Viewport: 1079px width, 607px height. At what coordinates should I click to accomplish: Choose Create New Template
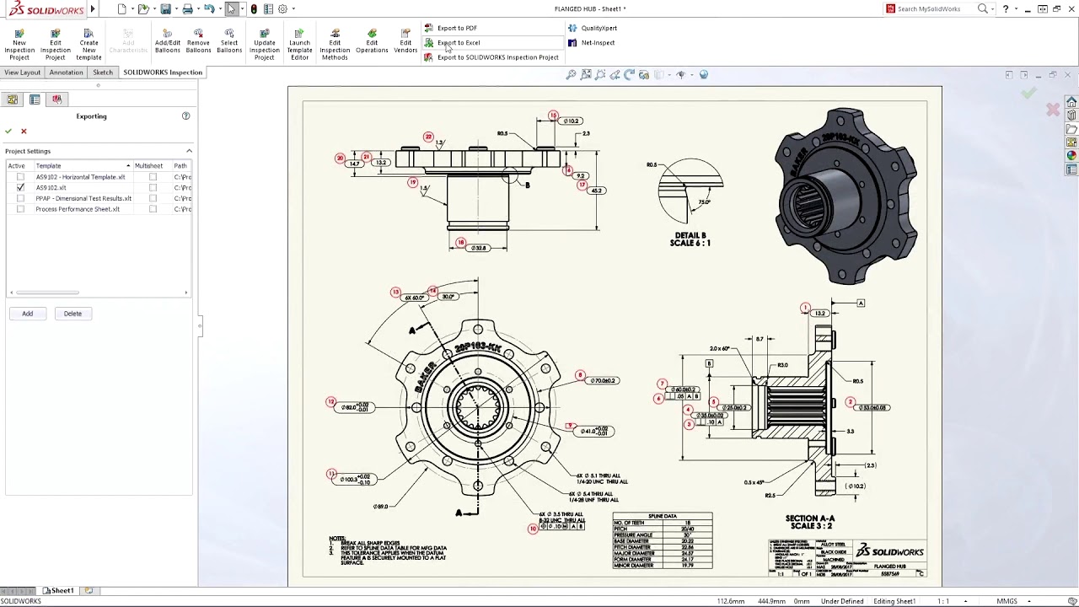(89, 43)
